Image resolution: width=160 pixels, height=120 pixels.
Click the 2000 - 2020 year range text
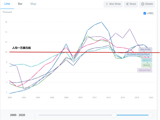coord(17,115)
